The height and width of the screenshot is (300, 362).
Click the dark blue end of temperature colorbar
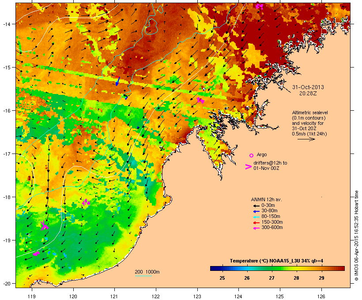click(214, 268)
